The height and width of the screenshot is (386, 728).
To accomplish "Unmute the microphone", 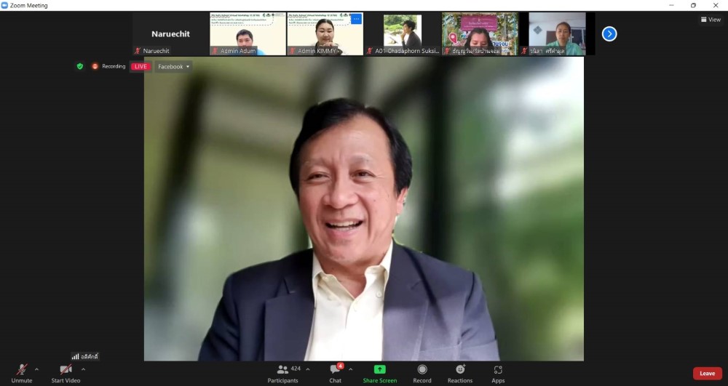I will point(22,370).
